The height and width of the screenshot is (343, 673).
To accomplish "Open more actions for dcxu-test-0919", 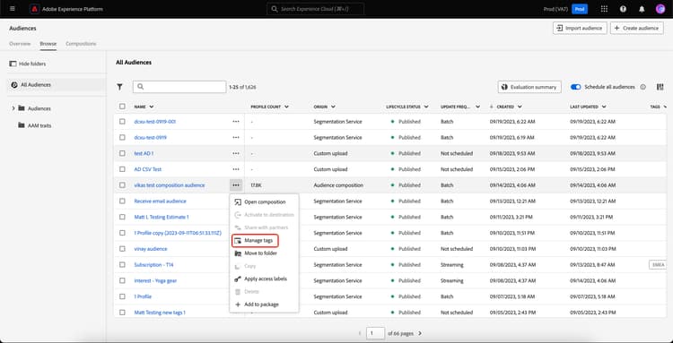I will (236, 137).
